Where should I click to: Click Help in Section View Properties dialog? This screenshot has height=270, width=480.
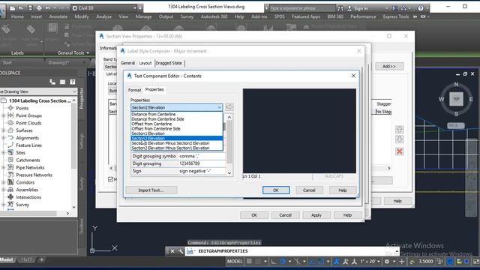point(397,201)
